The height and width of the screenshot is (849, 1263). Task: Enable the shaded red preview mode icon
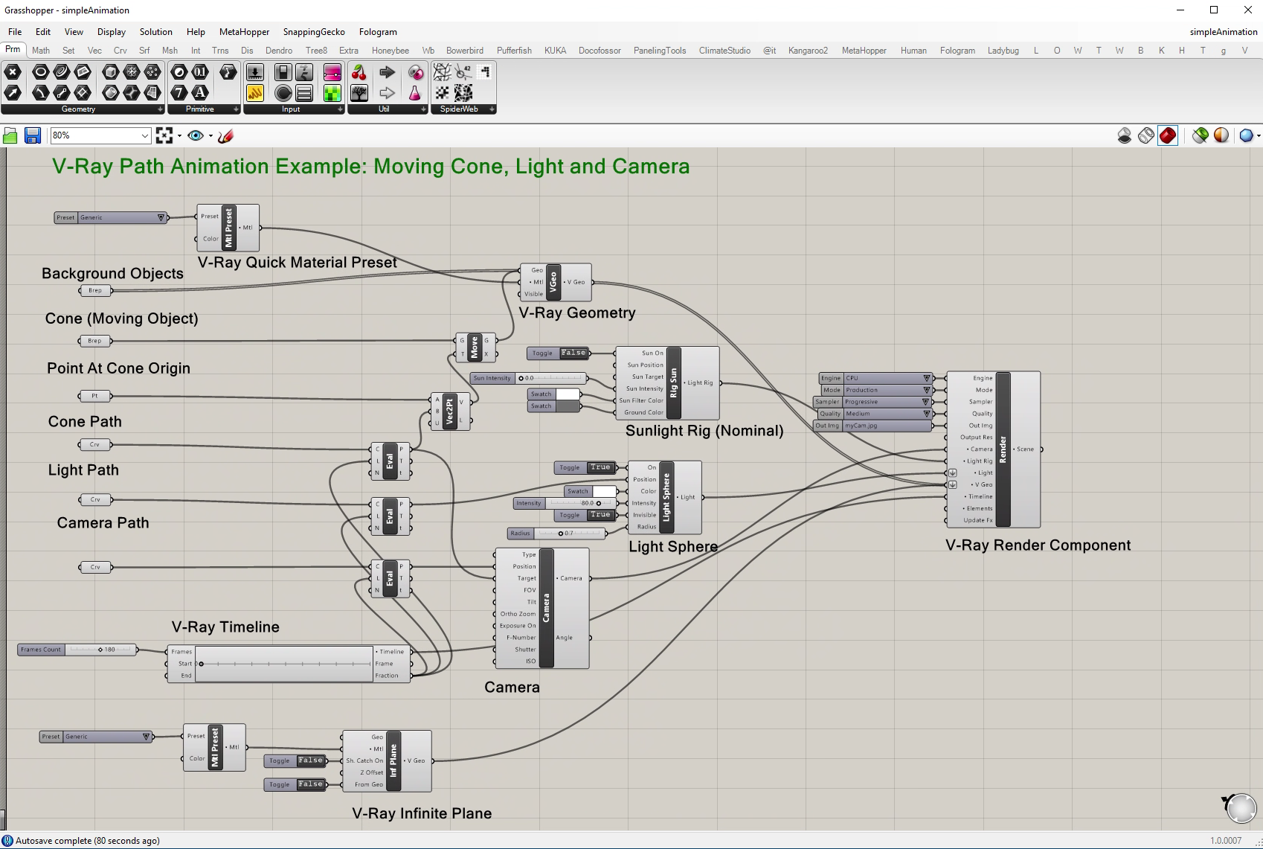point(1168,135)
